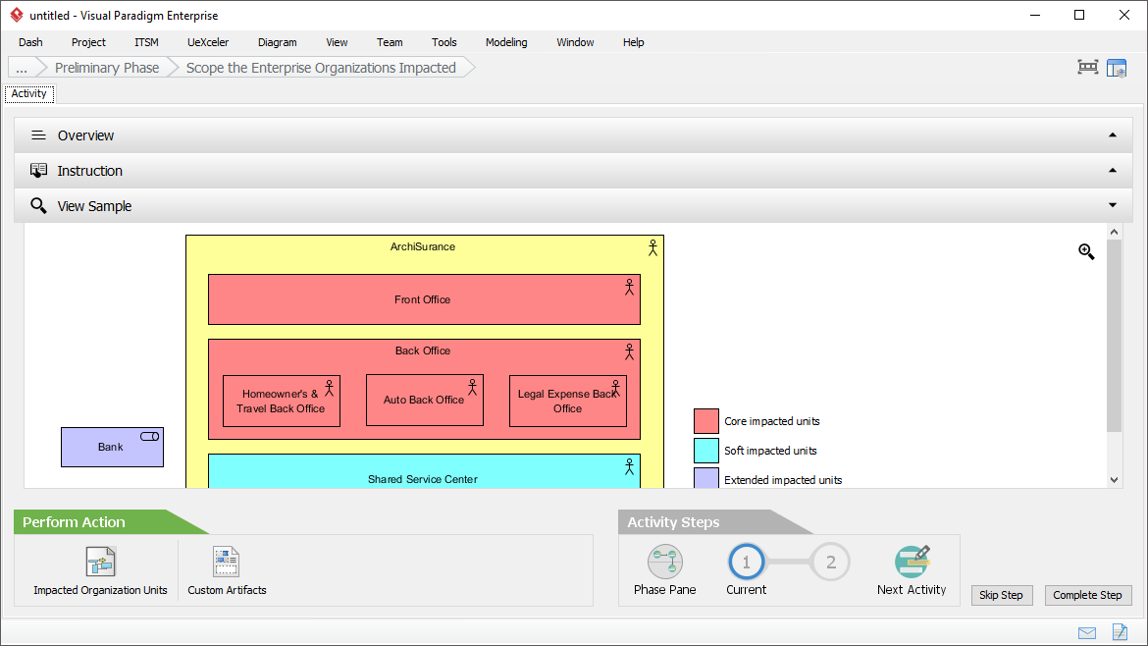This screenshot has width=1148, height=646.
Task: Click the actor icon on Homeowner's & Travel Back Office
Action: (x=329, y=388)
